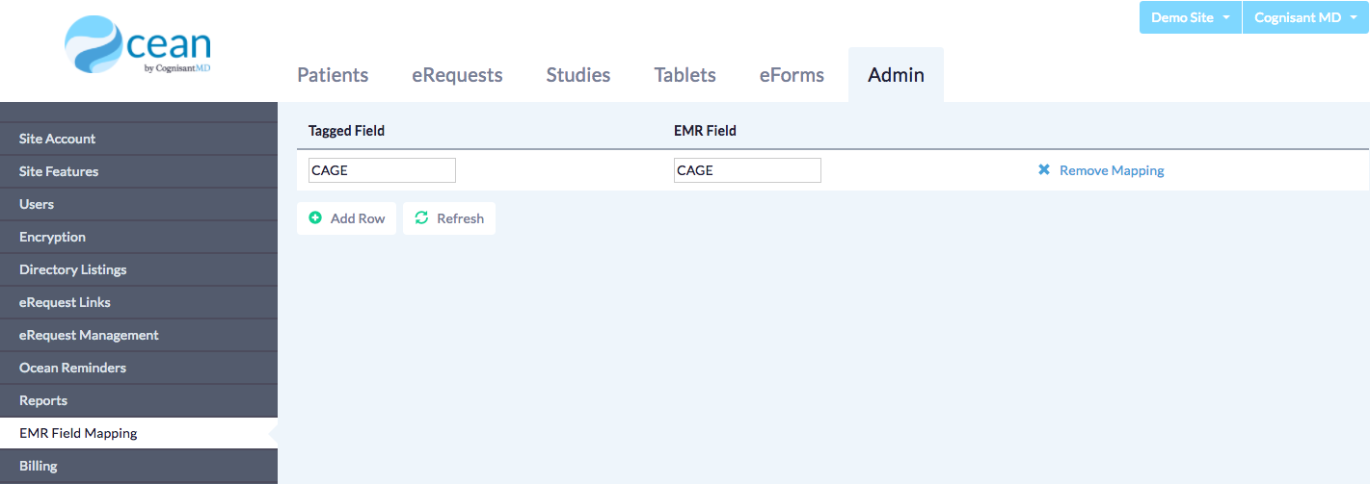This screenshot has height=484, width=1370.
Task: Open the eRequests tab
Action: click(x=457, y=75)
